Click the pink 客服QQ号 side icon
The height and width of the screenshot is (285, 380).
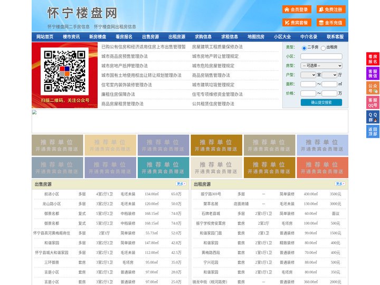373,102
